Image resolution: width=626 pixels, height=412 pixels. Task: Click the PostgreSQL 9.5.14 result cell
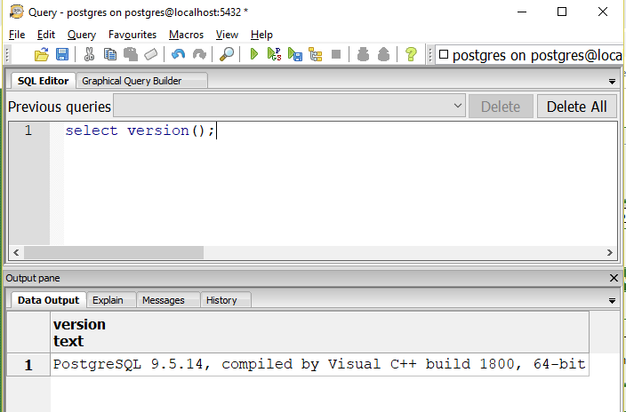[x=319, y=365]
